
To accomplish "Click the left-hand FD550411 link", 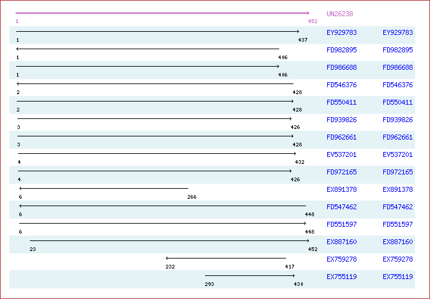I will click(x=342, y=102).
